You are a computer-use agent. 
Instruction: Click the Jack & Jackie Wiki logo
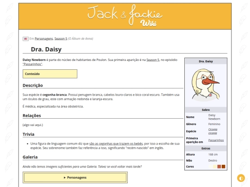pyautogui.click(x=125, y=16)
